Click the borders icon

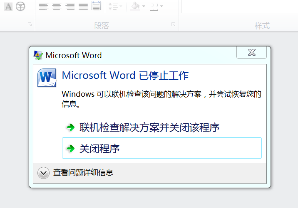[154, 6]
